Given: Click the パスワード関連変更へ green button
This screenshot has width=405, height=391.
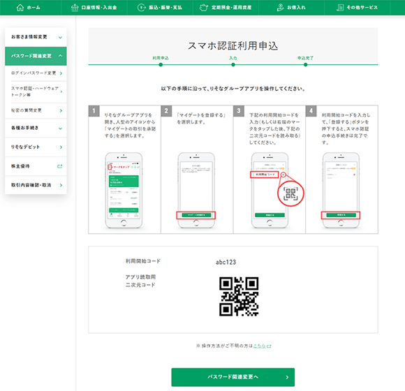Looking at the screenshot, I should point(233,377).
